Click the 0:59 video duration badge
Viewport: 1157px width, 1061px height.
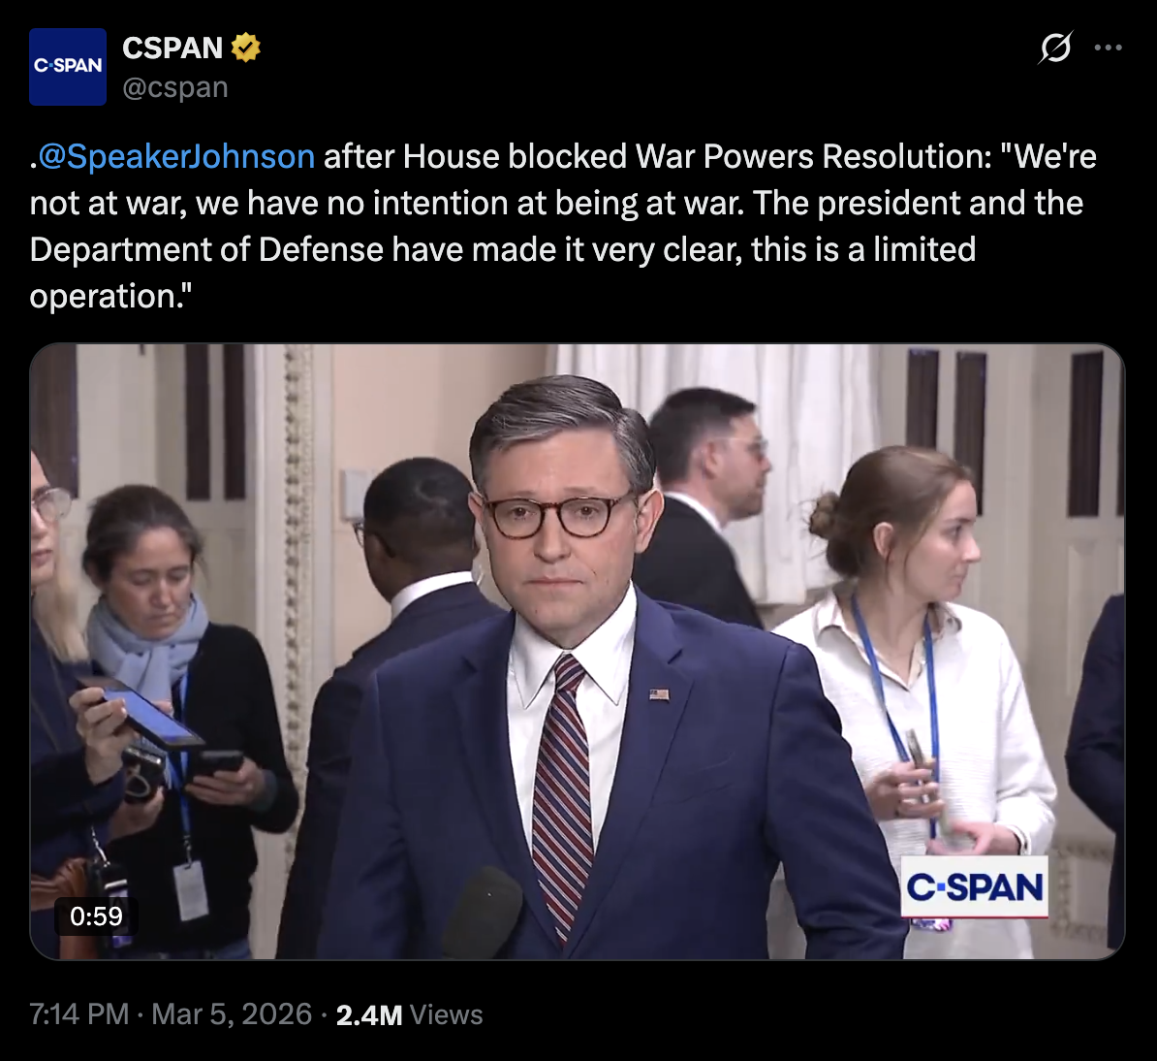pos(97,916)
